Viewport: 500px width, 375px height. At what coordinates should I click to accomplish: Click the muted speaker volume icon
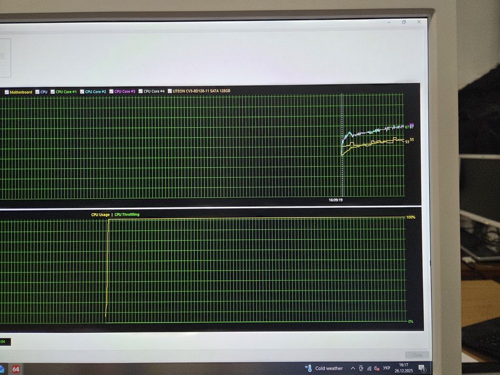pos(377,369)
